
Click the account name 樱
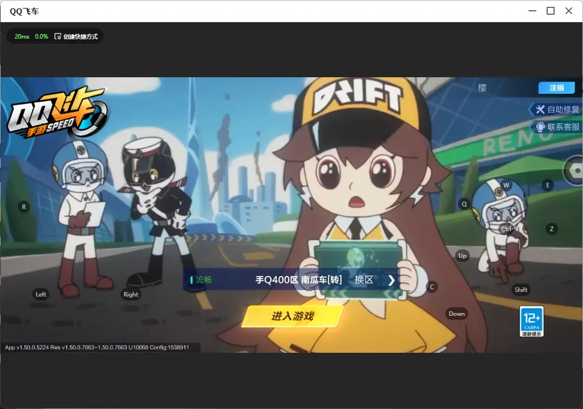pyautogui.click(x=482, y=87)
